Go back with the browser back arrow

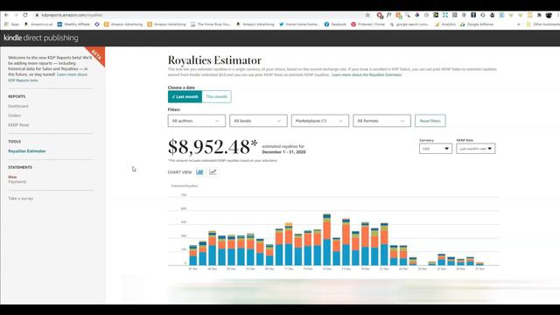point(6,15)
